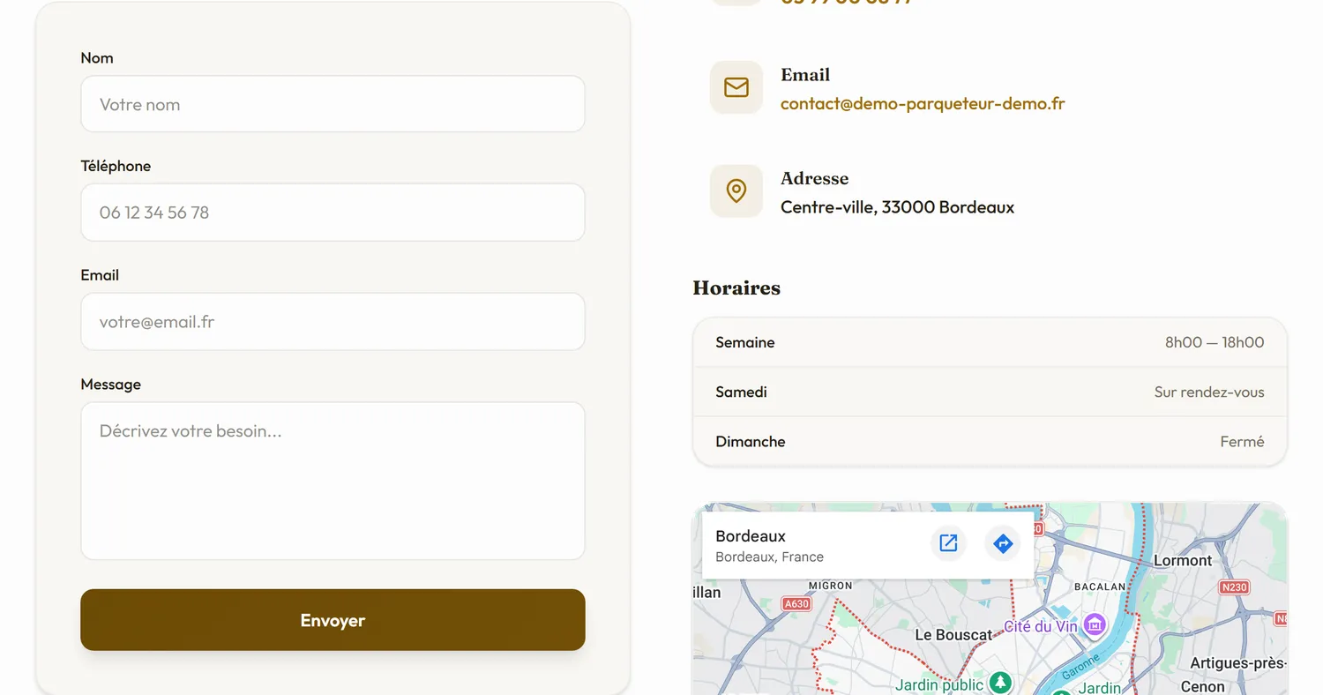This screenshot has width=1323, height=695.
Task: Click the A630 road shield on map
Action: pos(796,604)
